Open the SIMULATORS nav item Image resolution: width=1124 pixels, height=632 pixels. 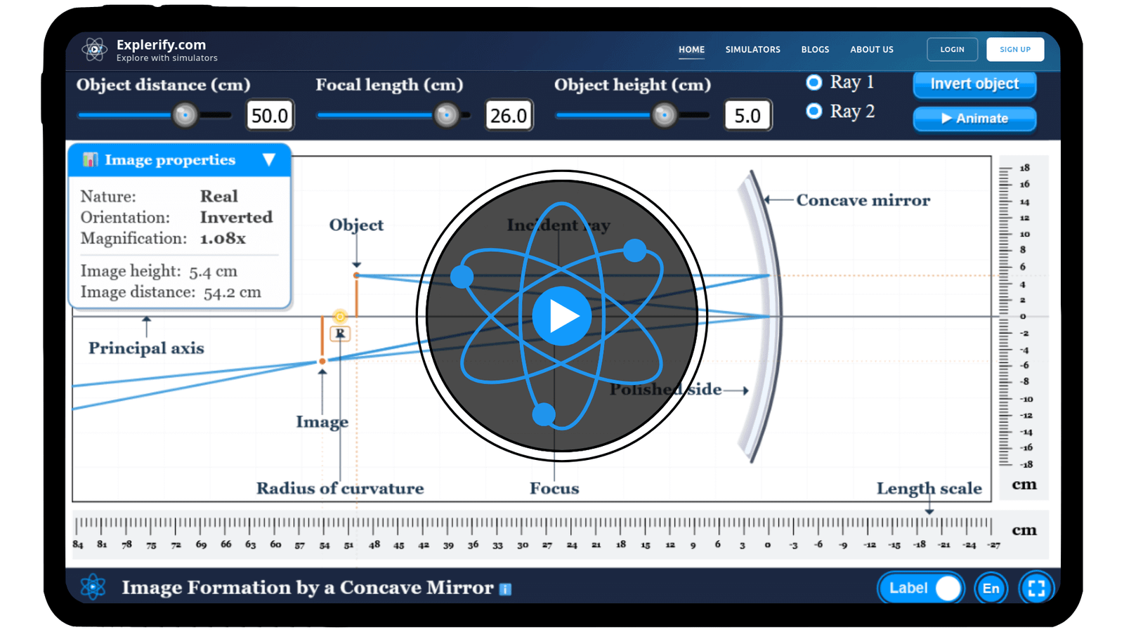tap(752, 50)
